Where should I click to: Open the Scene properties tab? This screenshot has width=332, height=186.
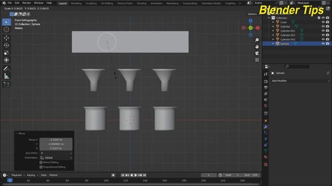(266, 100)
